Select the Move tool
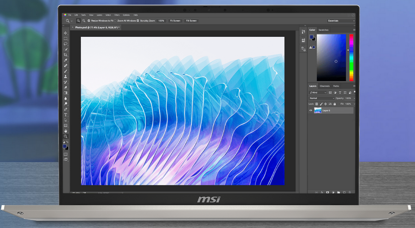The image size is (415, 228). (x=65, y=33)
